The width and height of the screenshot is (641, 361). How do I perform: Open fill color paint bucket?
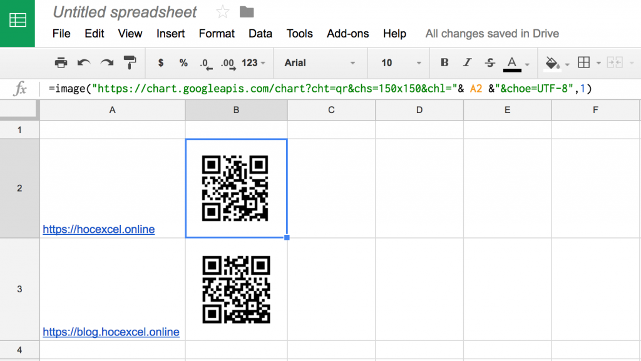click(x=552, y=63)
